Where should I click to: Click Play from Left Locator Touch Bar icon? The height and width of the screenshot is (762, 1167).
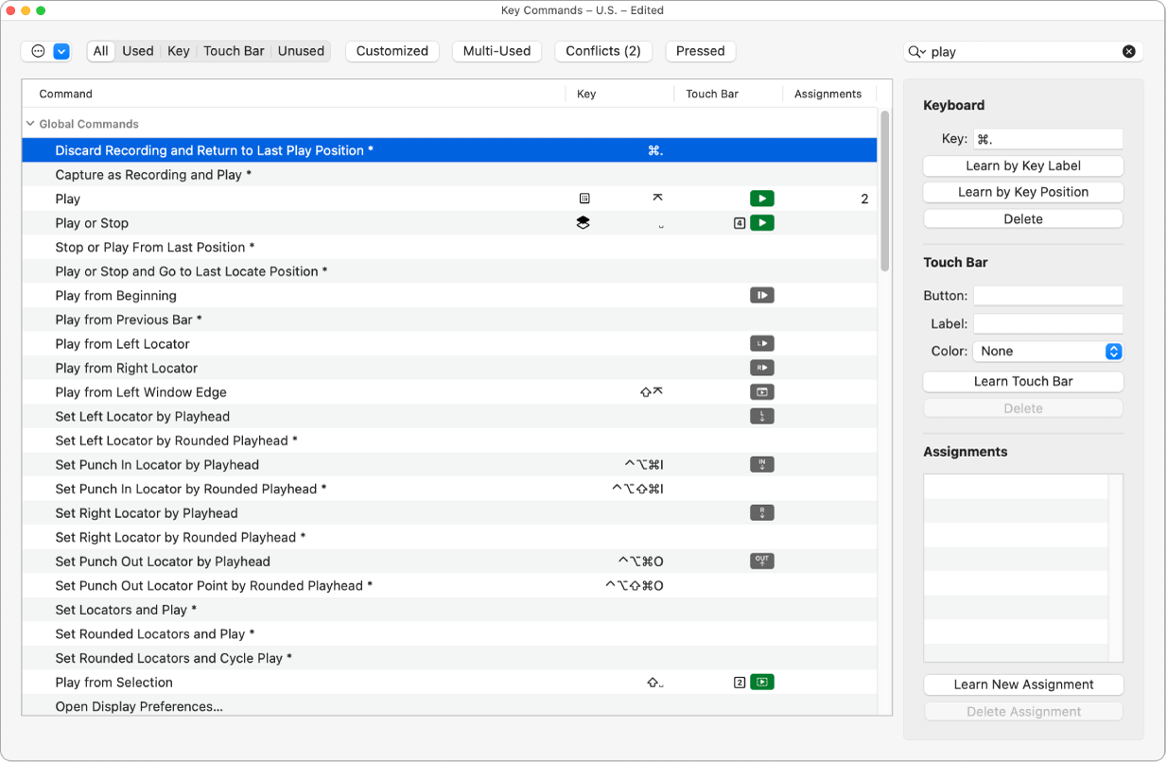(x=761, y=343)
